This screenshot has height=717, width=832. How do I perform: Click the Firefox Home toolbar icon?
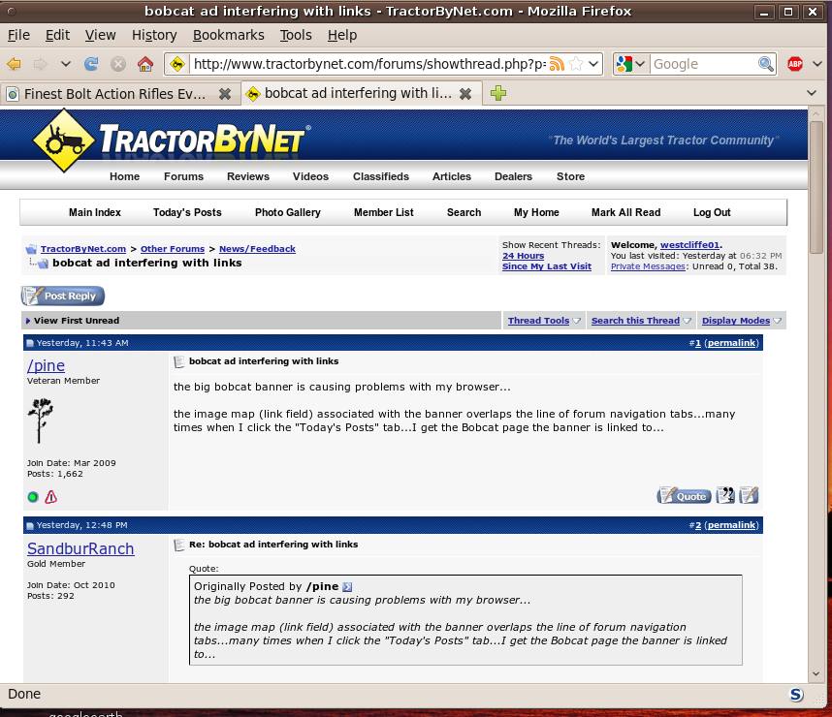(x=145, y=64)
